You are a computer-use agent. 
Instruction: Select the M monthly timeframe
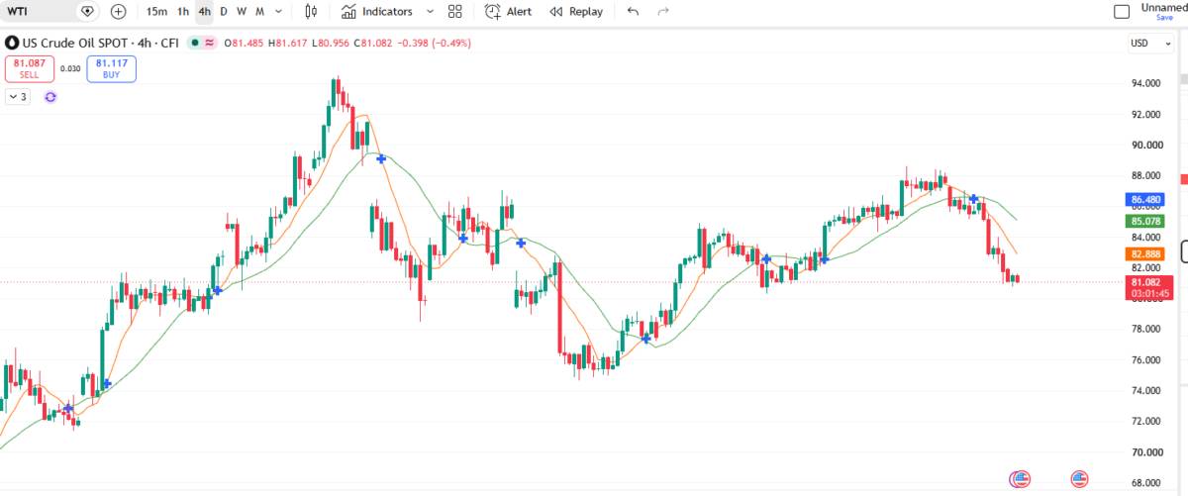[259, 11]
